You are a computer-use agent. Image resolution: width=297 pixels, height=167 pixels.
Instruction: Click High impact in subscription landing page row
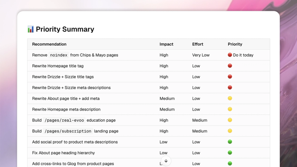point(164,131)
